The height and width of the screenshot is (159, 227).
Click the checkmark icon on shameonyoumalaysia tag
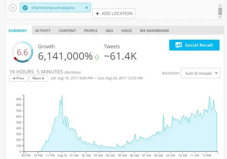[25, 7]
